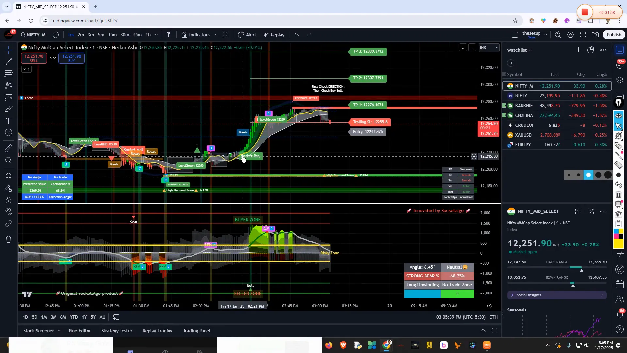Open the calendar panel on right sidebar
Image resolution: width=627 pixels, height=353 pixels.
click(x=619, y=284)
